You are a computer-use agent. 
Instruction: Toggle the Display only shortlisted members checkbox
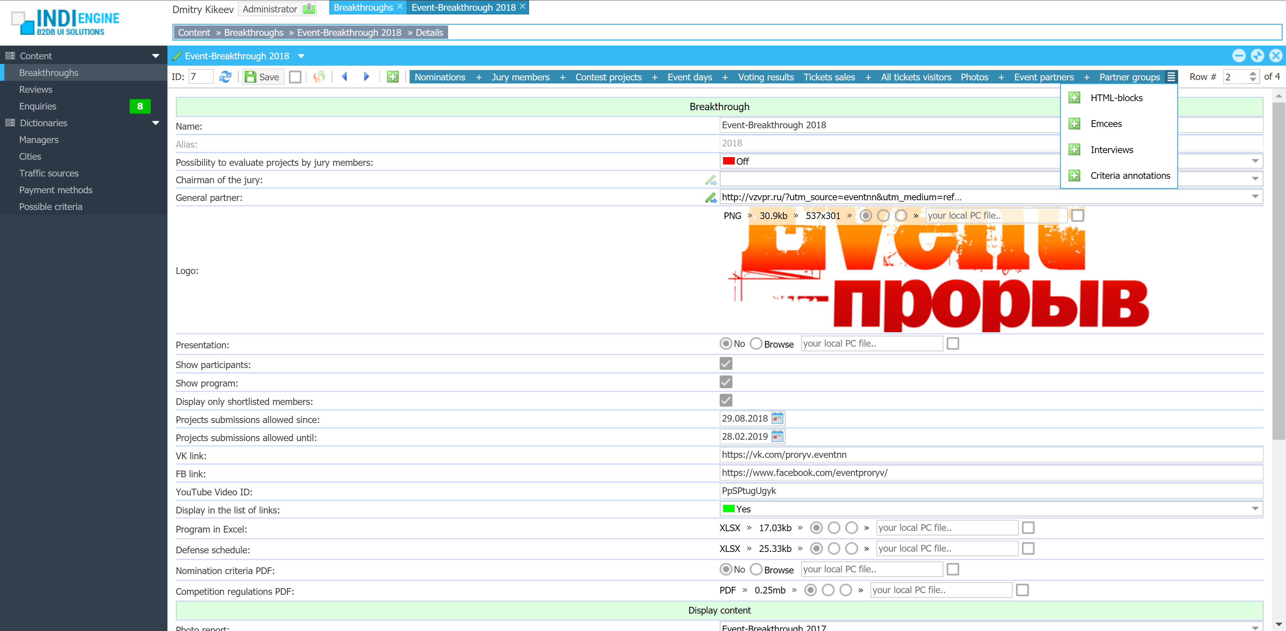(x=726, y=401)
